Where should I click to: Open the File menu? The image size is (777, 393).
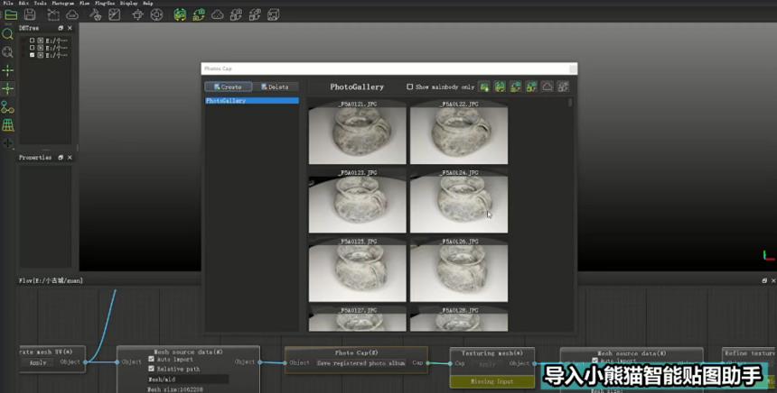[x=8, y=3]
